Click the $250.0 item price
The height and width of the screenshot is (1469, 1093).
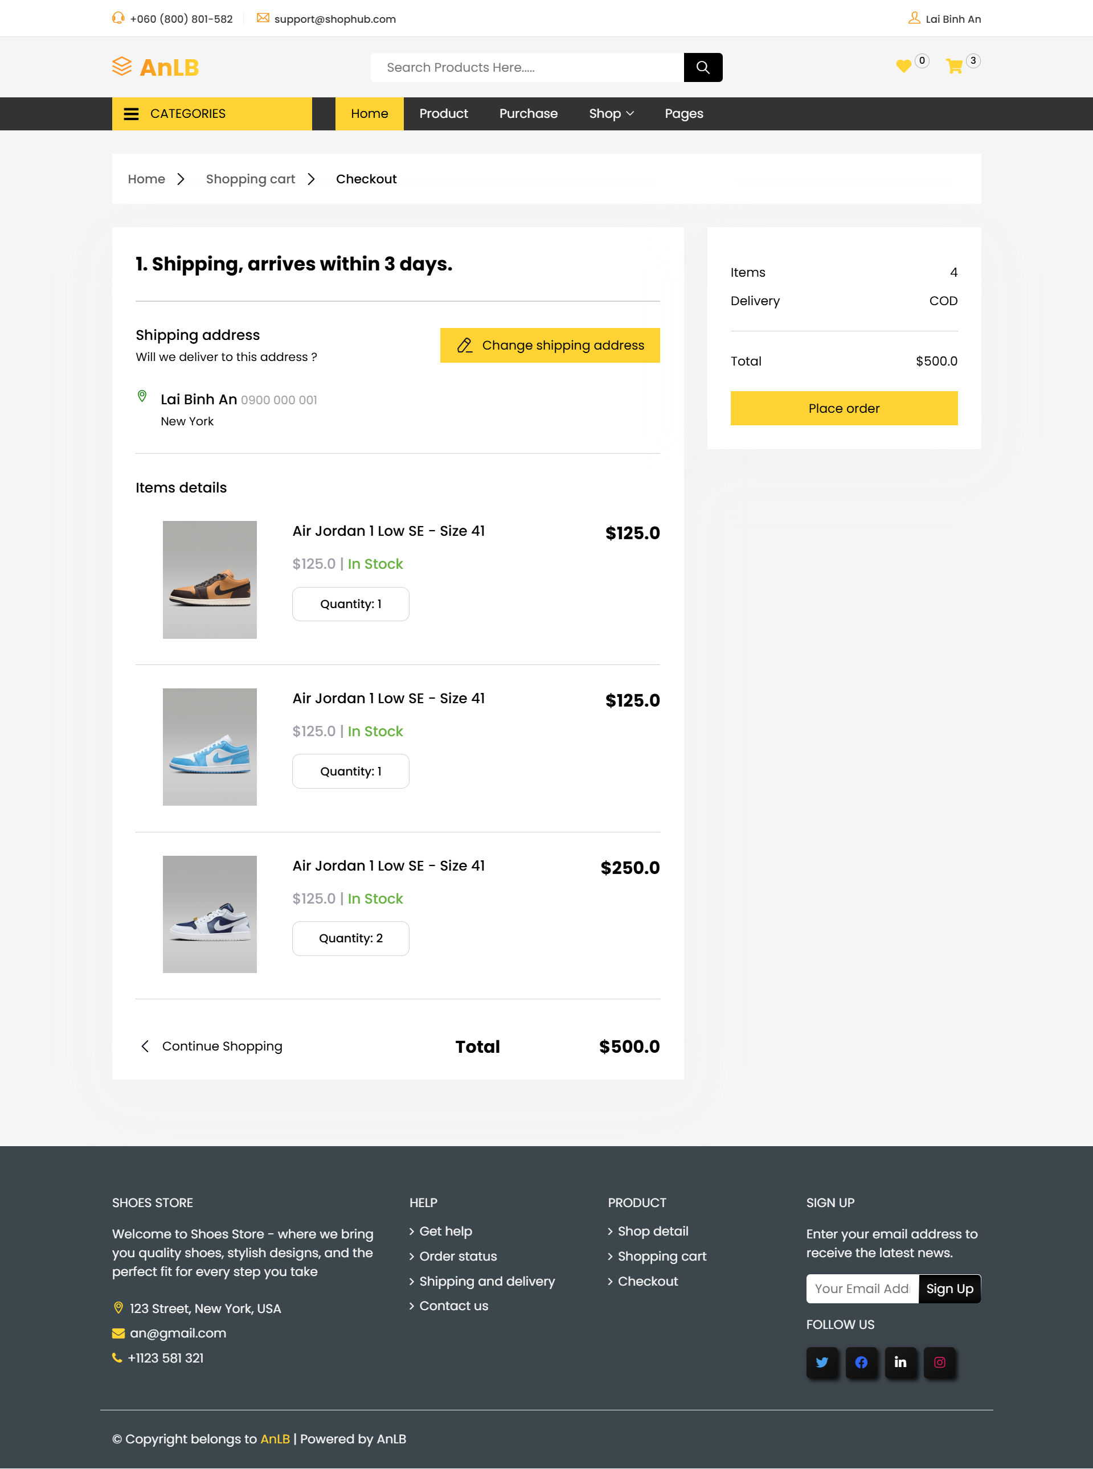630,868
